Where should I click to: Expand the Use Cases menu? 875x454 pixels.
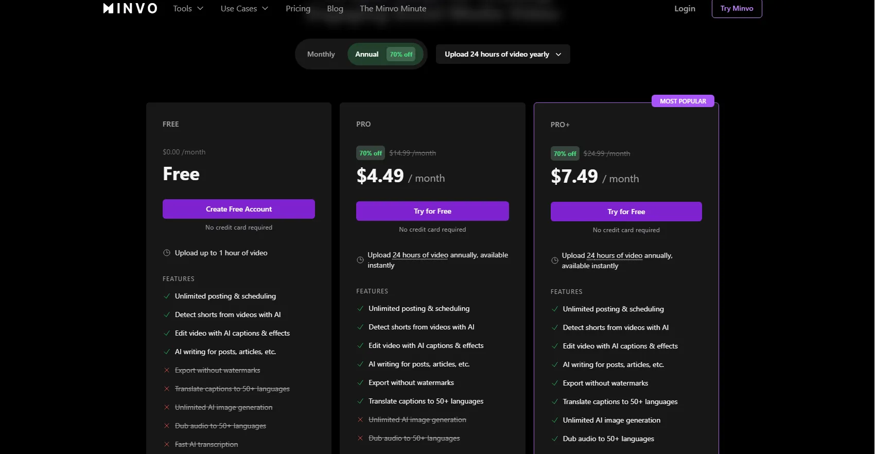244,8
